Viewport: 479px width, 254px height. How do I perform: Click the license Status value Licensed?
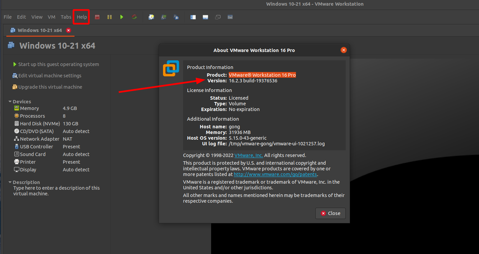pos(238,98)
